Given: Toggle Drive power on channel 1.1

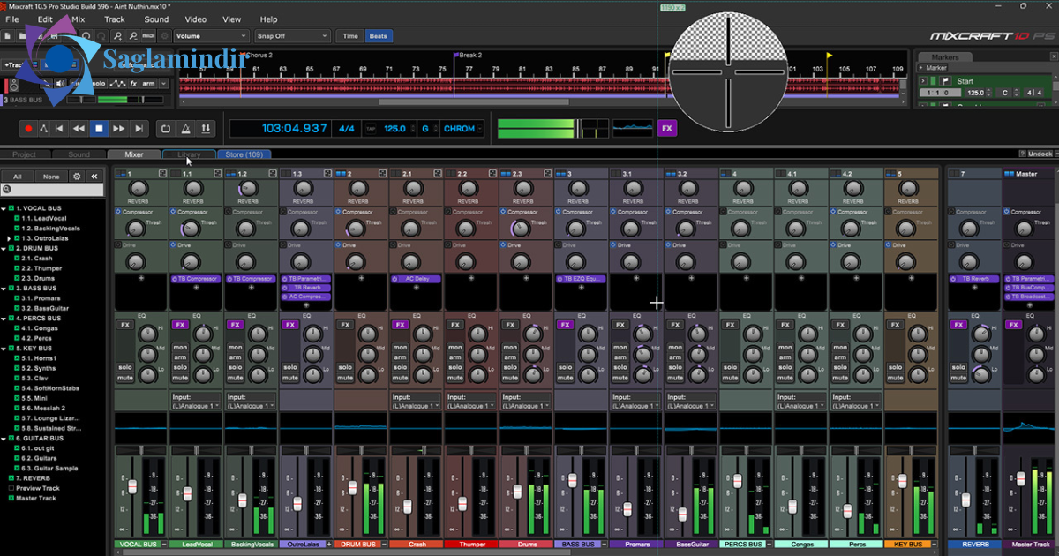Looking at the screenshot, I should tap(173, 245).
